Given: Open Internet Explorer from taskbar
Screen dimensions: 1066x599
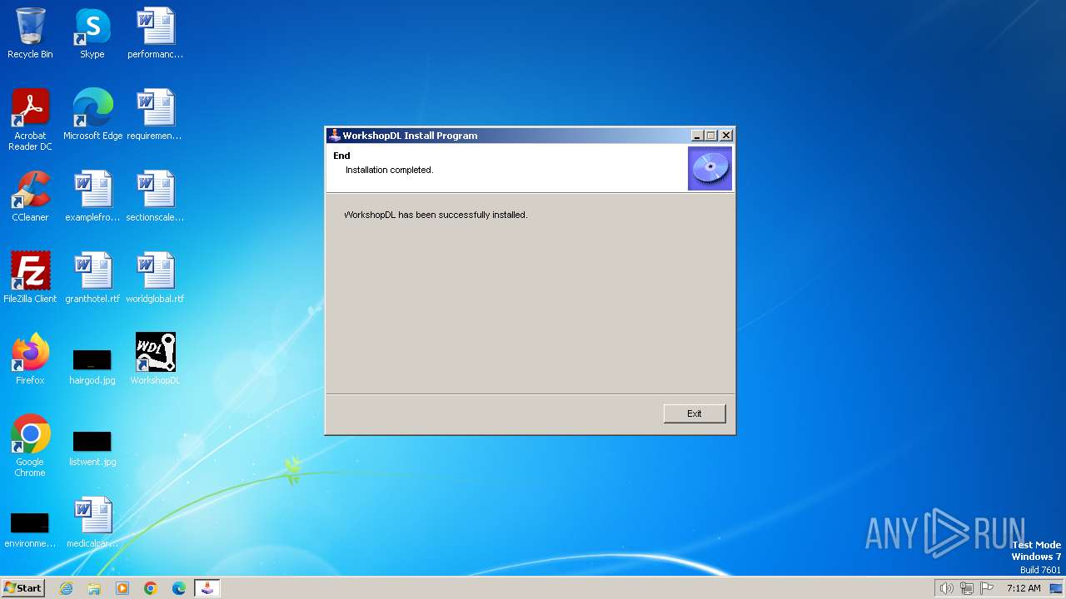Looking at the screenshot, I should (66, 588).
